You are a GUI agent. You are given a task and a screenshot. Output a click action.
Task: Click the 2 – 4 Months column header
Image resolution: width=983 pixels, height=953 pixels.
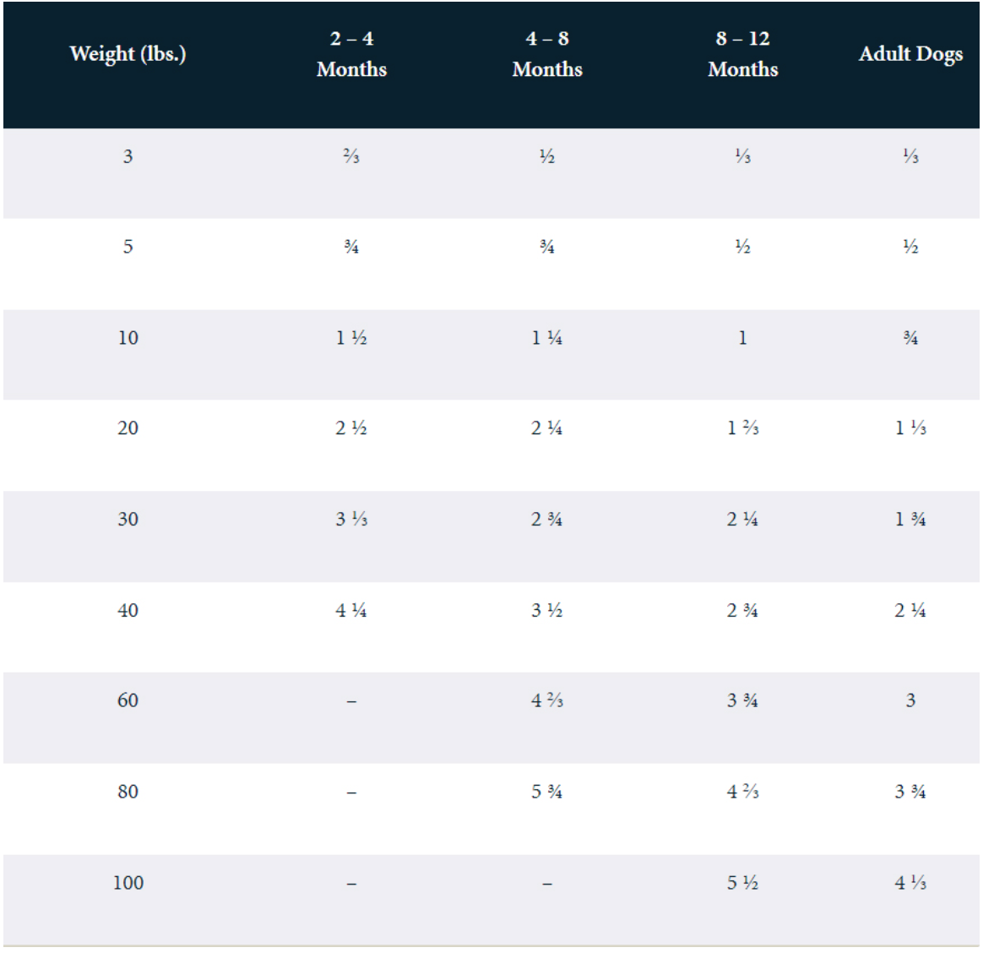coord(351,54)
